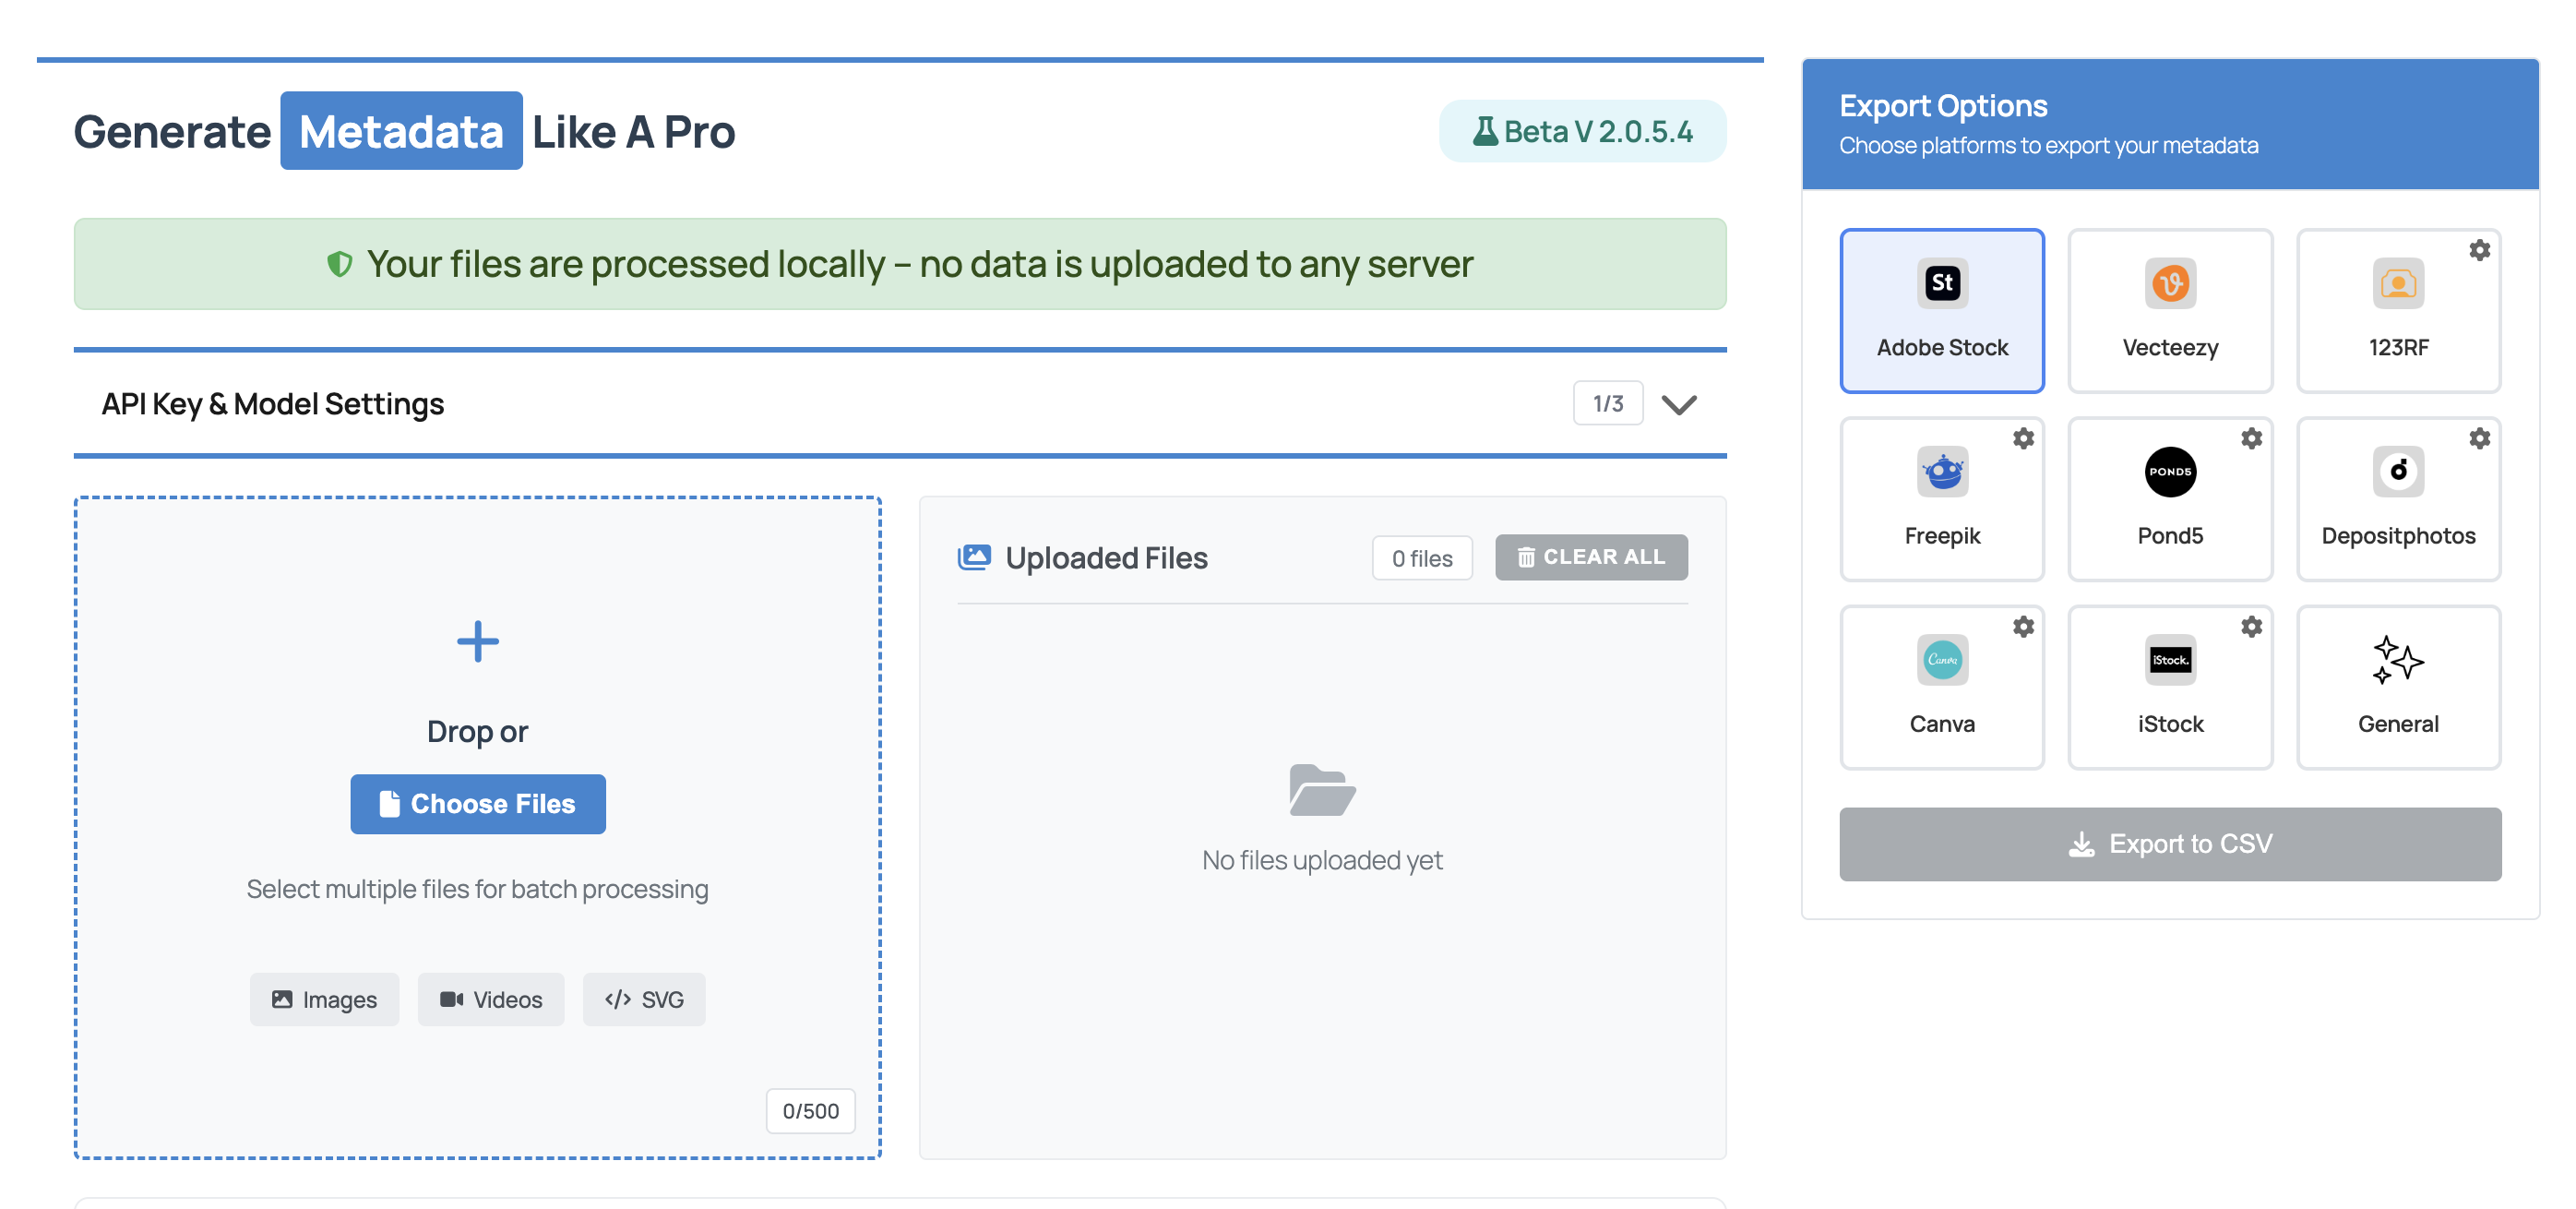Select the Images file type chip
This screenshot has height=1209, width=2576.
(324, 999)
